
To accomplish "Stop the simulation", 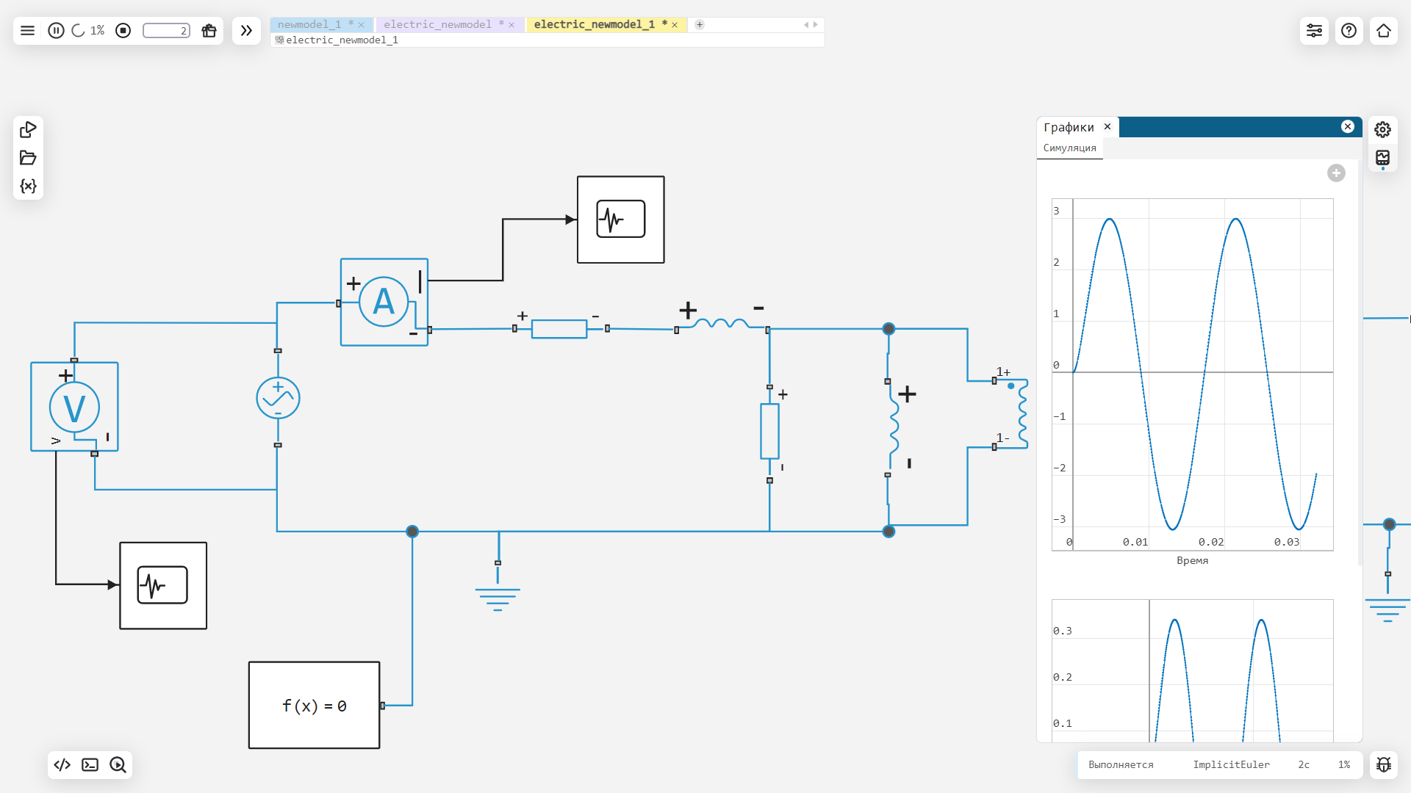I will pos(123,30).
